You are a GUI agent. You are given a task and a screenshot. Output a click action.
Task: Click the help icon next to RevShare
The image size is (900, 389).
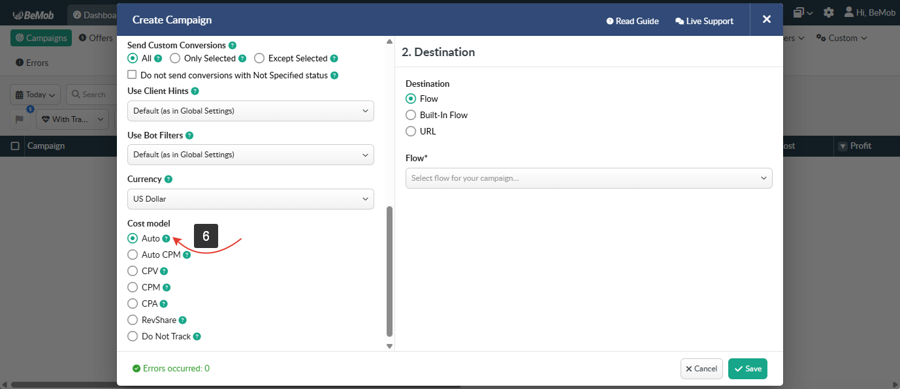[x=183, y=320]
